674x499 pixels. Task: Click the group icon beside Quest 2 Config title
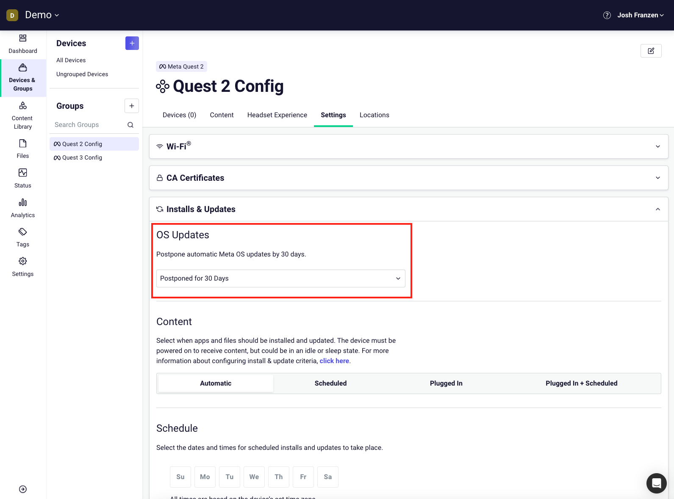(x=163, y=86)
